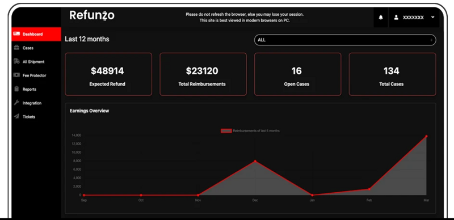Click the Reports clipboard icon

(x=16, y=89)
